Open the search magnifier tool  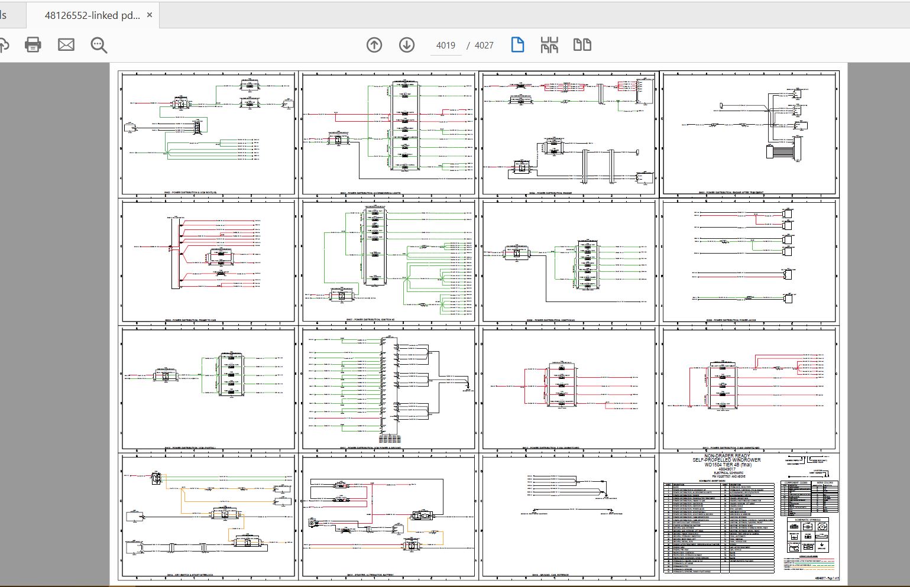(x=99, y=45)
